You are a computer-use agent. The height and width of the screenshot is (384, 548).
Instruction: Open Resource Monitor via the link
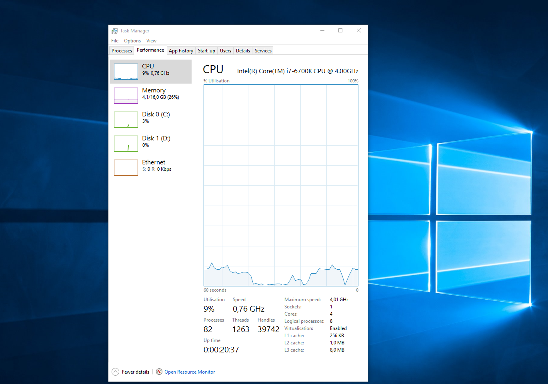point(190,372)
